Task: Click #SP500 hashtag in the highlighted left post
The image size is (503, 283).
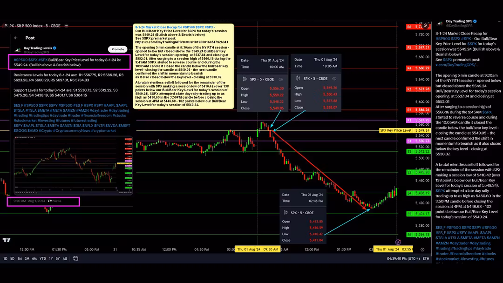Action: coord(20,60)
